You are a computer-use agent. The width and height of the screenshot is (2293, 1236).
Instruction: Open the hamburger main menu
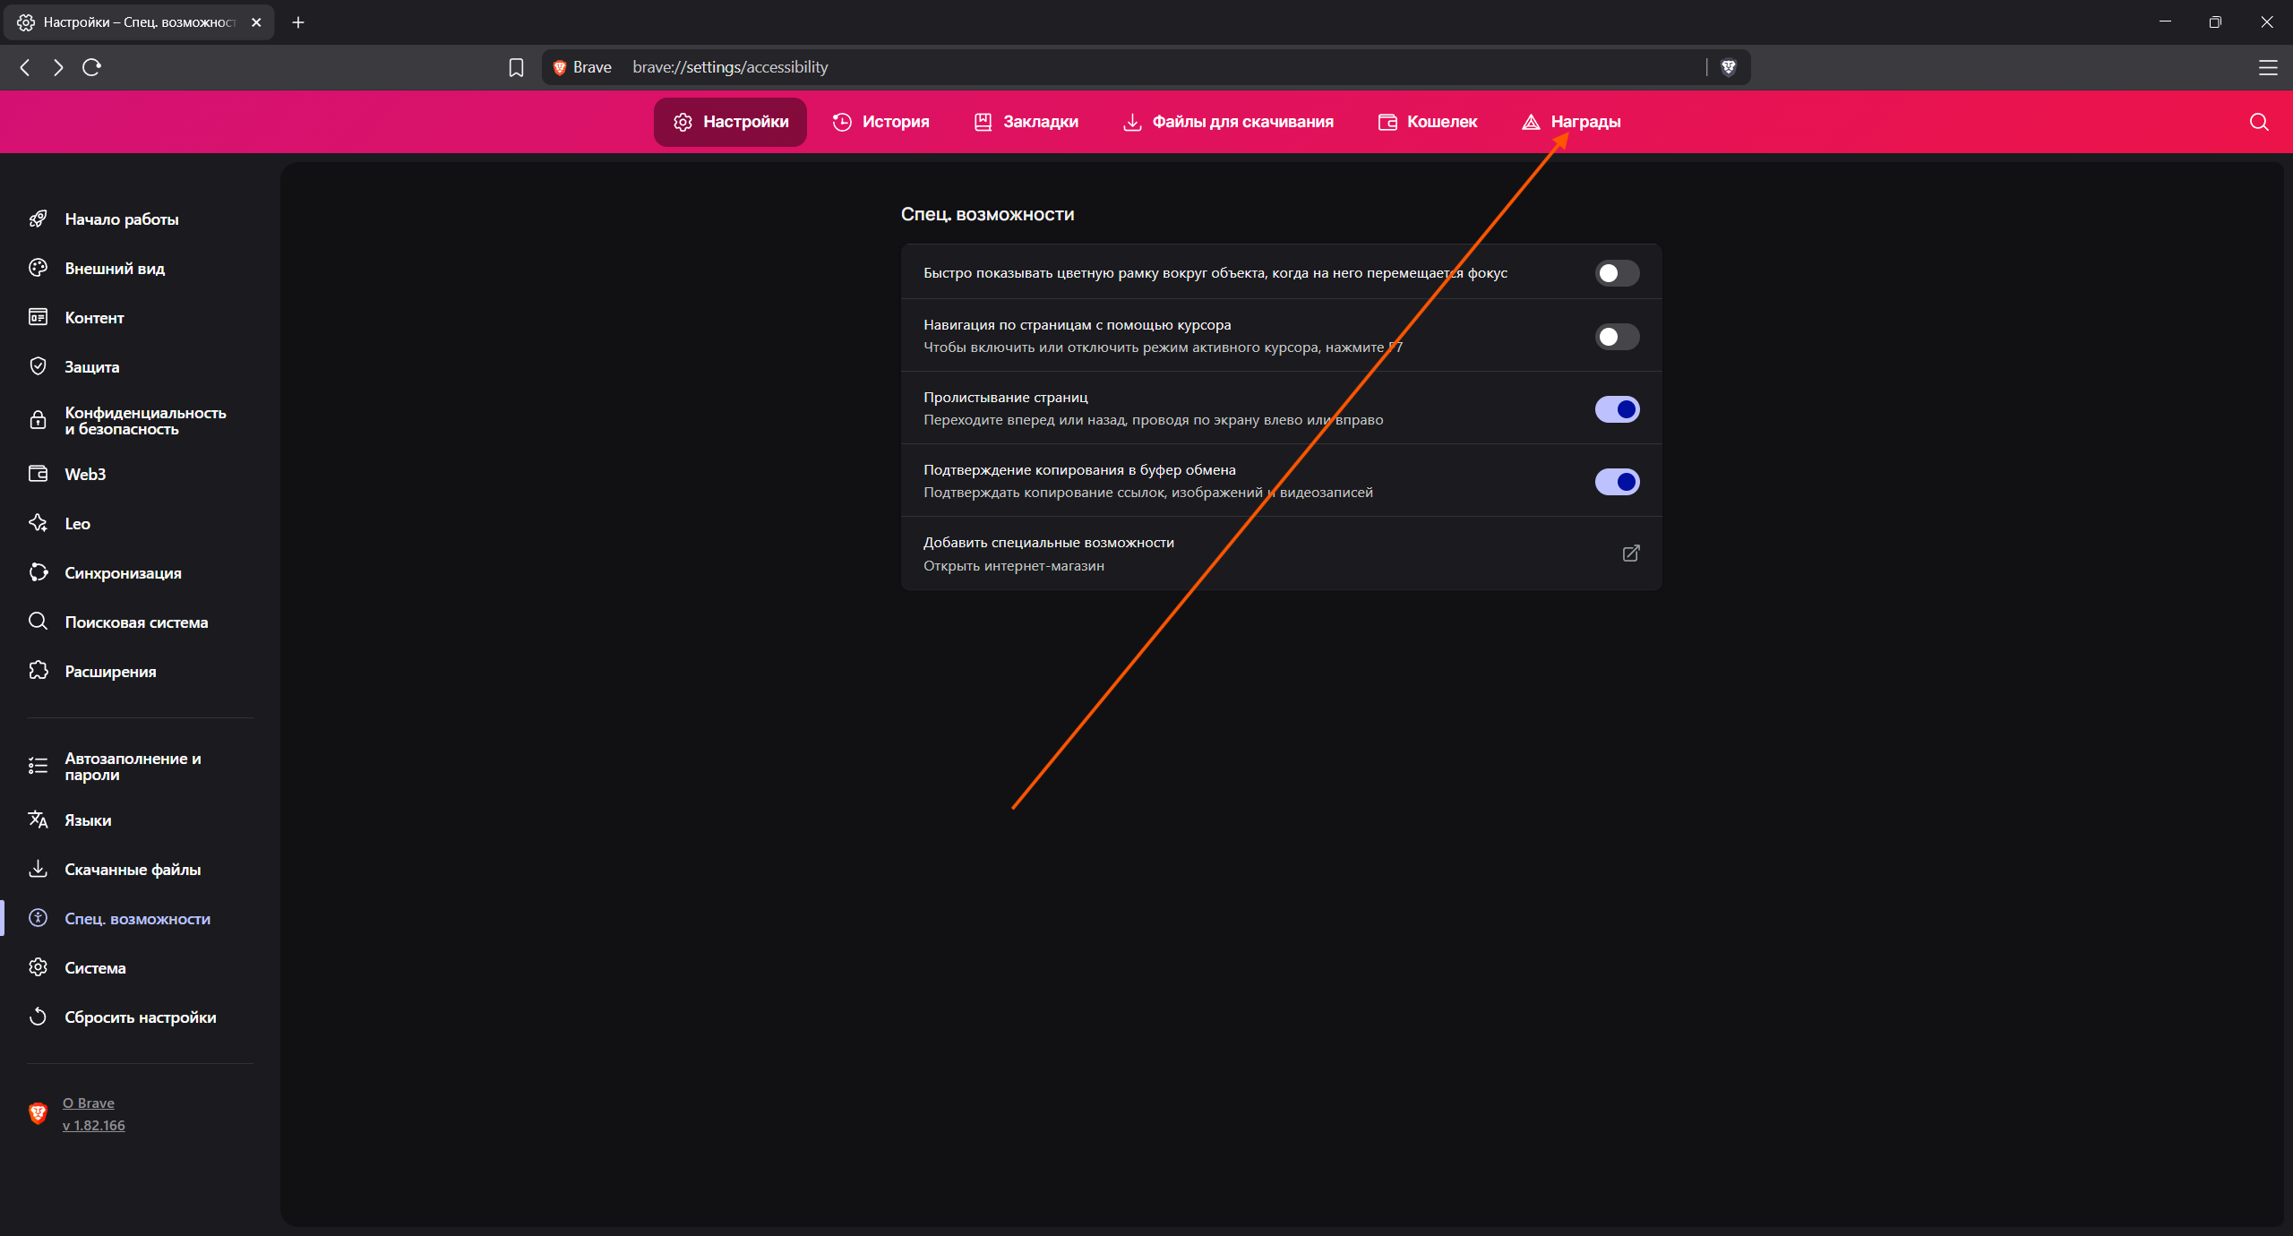pyautogui.click(x=2267, y=67)
